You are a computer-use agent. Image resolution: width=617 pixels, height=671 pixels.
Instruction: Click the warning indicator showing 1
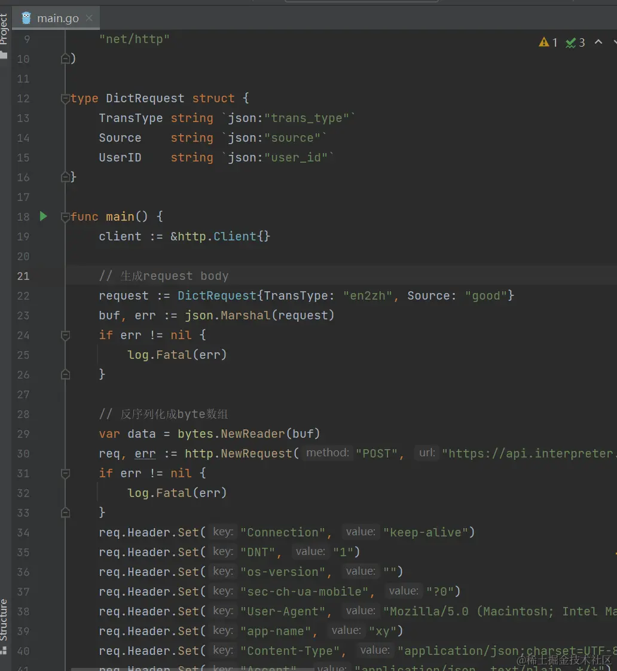[548, 42]
